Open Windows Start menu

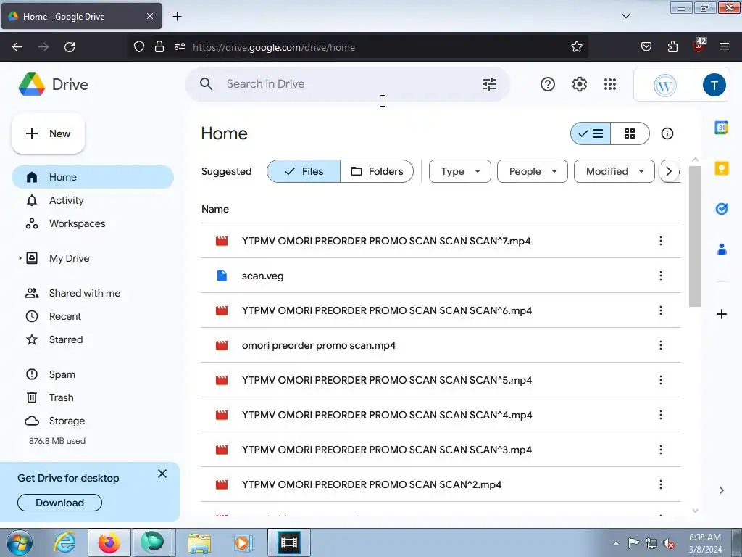20,542
